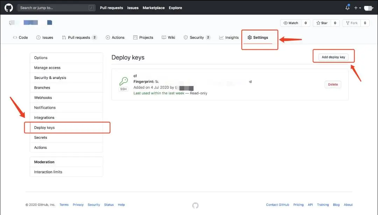Open the notifications bell icon
Screen dimensions: 378x215
[347, 8]
